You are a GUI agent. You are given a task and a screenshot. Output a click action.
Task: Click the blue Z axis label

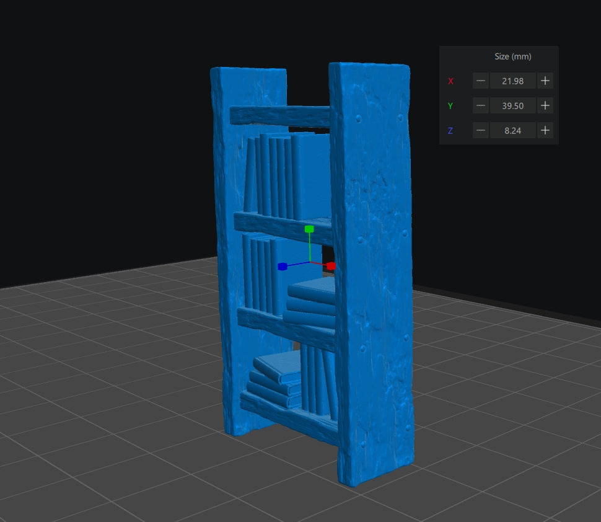450,131
